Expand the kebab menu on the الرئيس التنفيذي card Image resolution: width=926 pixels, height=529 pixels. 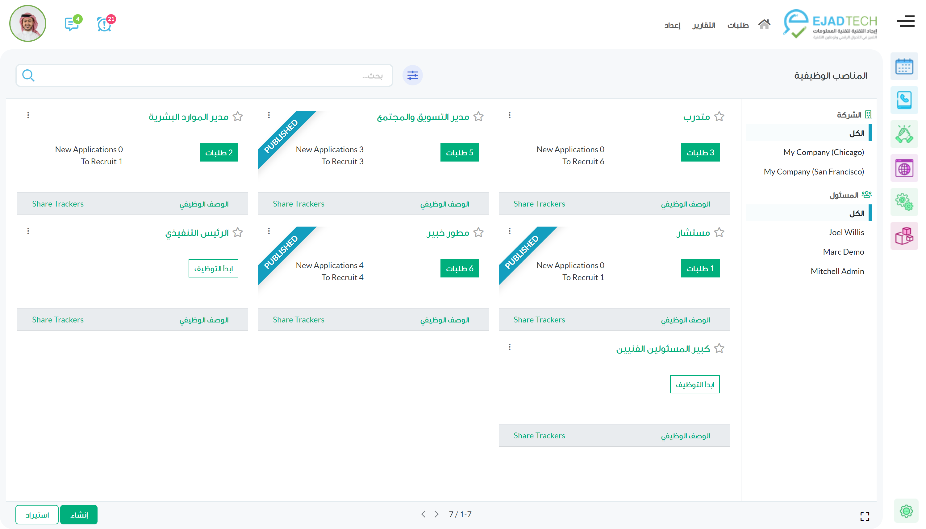pyautogui.click(x=28, y=231)
